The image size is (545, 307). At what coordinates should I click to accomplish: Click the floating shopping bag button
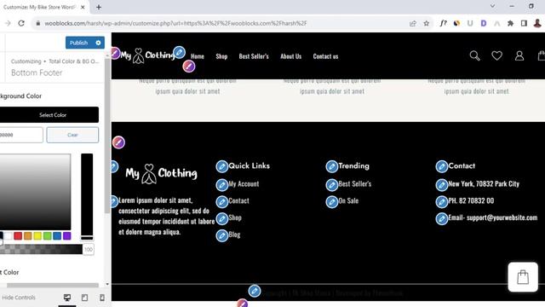pyautogui.click(x=523, y=277)
